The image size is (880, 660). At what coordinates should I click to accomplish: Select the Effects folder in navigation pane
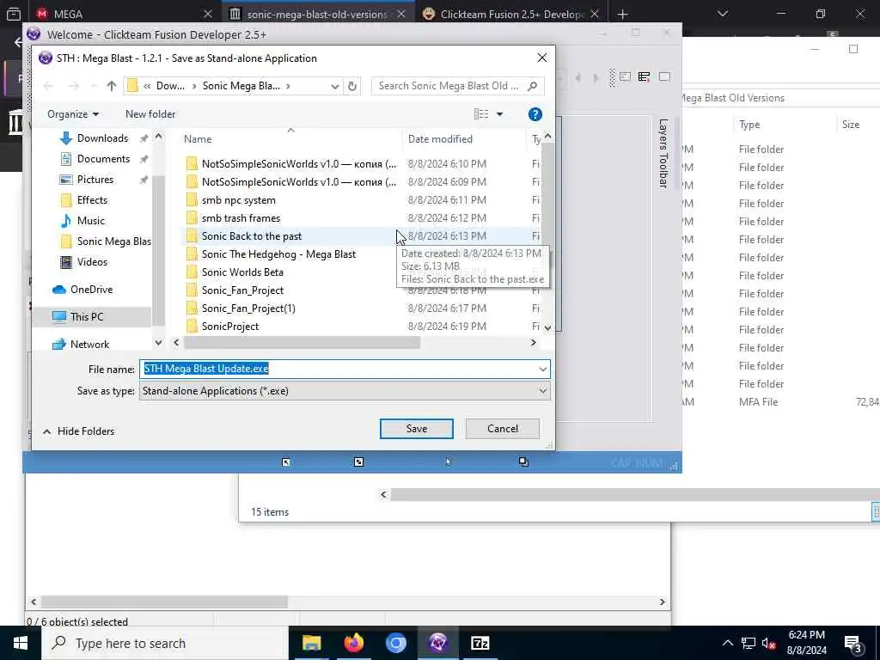[x=91, y=199]
